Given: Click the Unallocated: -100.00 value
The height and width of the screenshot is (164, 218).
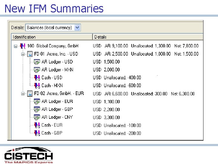Looking at the screenshot, I should [122, 125].
